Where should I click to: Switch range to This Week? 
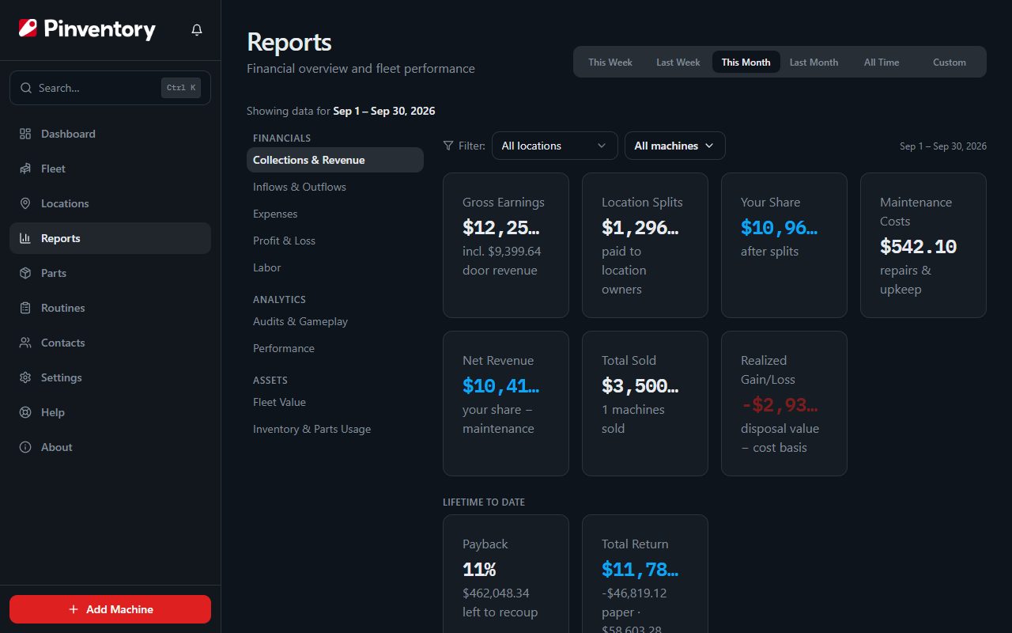click(x=610, y=62)
